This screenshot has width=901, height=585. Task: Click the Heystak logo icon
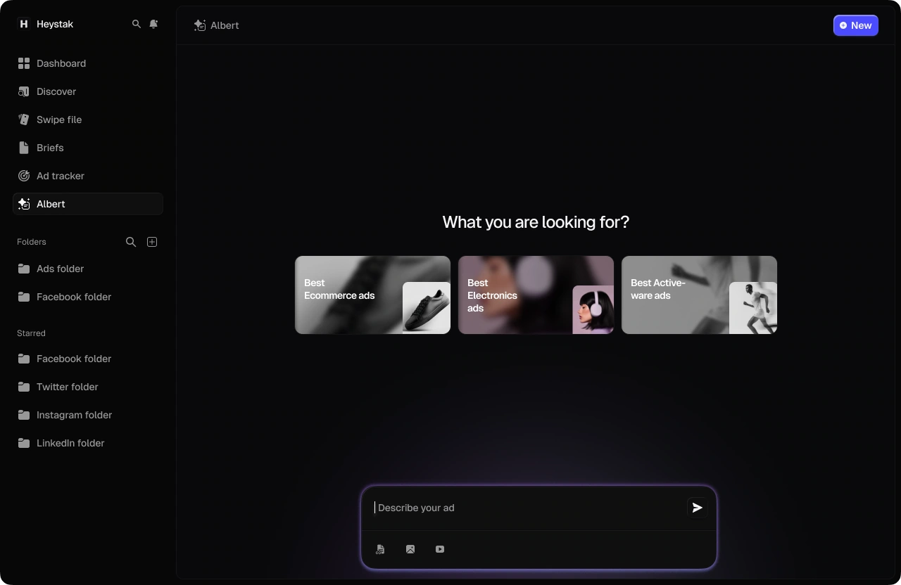click(x=24, y=24)
